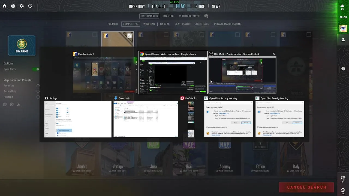Switch to the PanCafe window thumbnail
Viewport: 349px width, 196px height.
pos(191,119)
